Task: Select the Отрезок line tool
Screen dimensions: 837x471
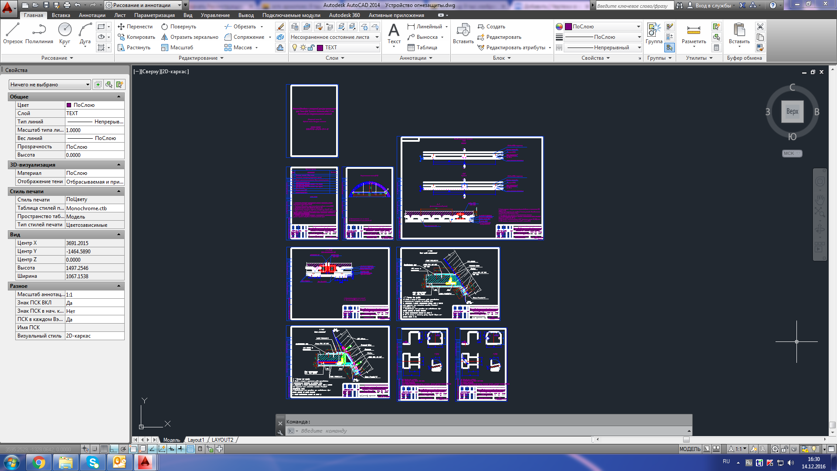Action: [13, 34]
